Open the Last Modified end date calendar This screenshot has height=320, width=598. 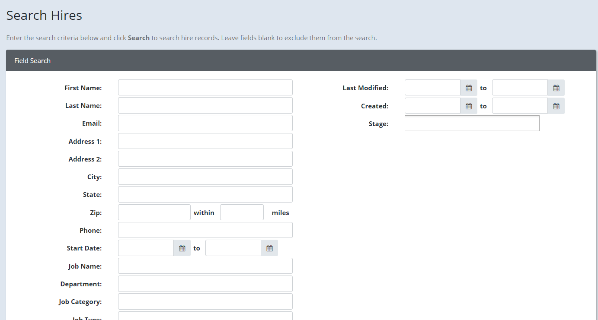coord(556,87)
